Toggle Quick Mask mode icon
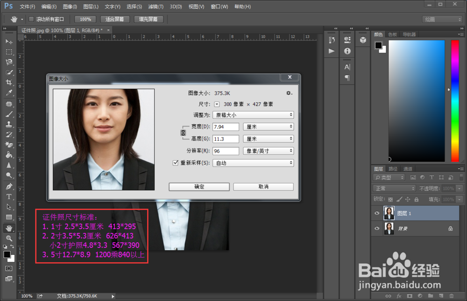The height and width of the screenshot is (301, 467). 9,268
